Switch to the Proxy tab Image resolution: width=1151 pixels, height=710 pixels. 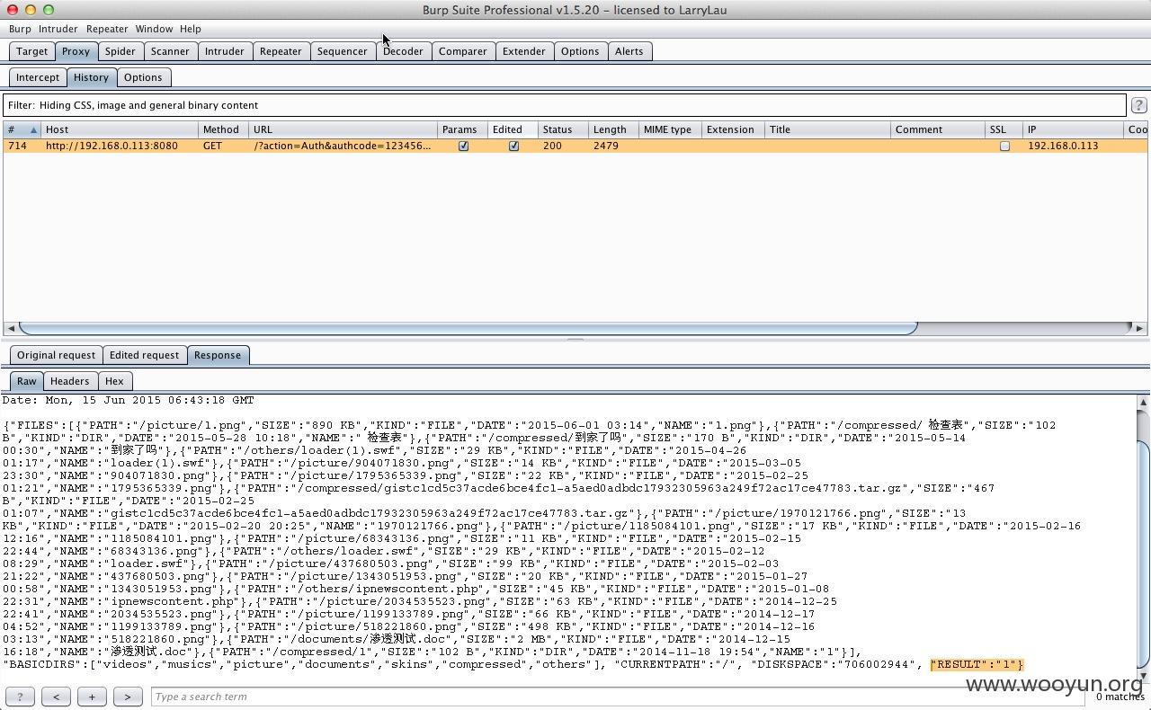pyautogui.click(x=76, y=51)
